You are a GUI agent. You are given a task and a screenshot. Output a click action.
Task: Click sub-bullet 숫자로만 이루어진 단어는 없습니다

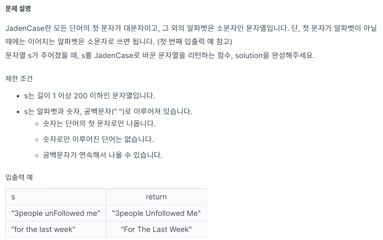[x=98, y=139]
